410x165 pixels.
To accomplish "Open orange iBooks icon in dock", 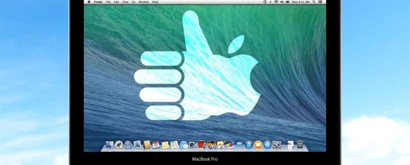I will pyautogui.click(x=258, y=145).
